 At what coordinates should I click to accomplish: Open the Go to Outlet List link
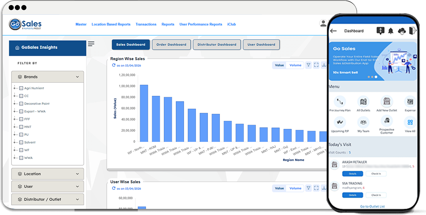(x=372, y=207)
